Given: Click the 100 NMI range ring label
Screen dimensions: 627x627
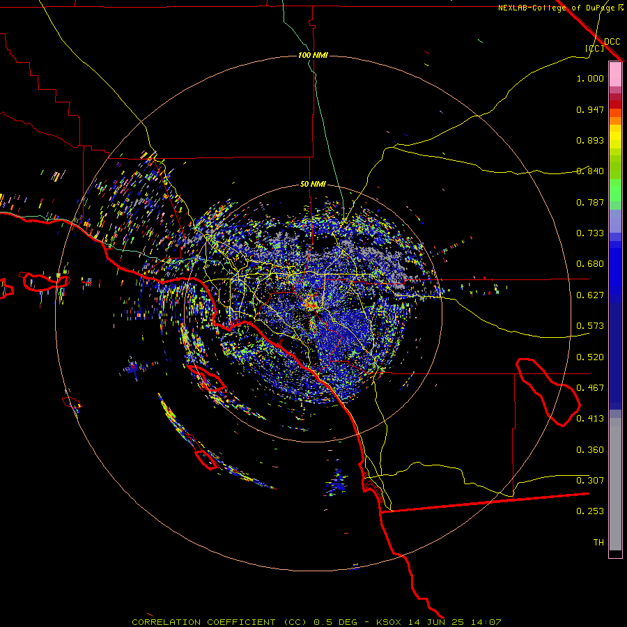Looking at the screenshot, I should (313, 55).
